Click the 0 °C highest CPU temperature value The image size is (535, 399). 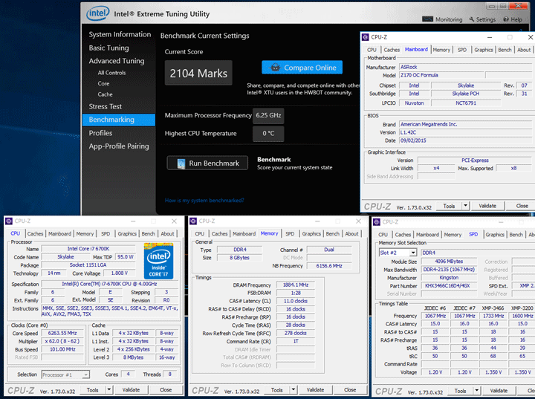tap(268, 134)
